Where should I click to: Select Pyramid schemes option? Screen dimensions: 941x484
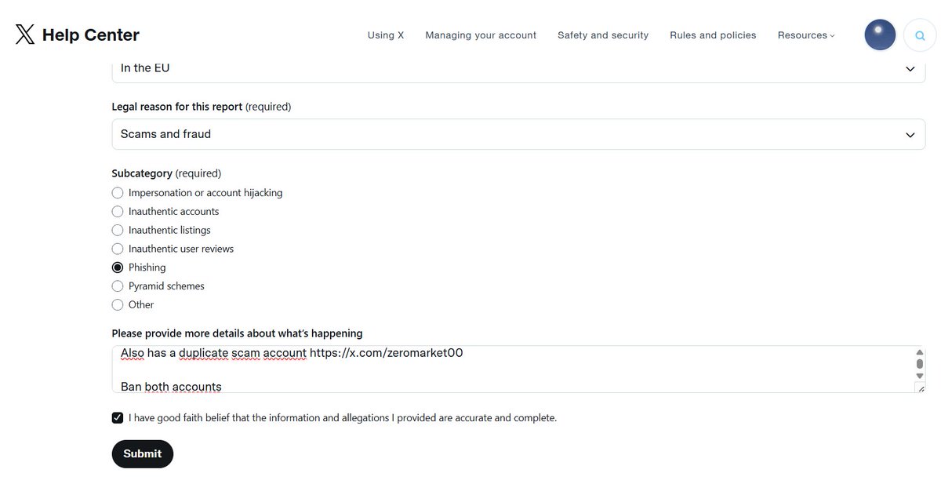pos(118,286)
